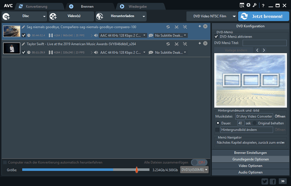
Task: Open DVD Video NTSC Film profile dropdown
Action: click(x=234, y=16)
